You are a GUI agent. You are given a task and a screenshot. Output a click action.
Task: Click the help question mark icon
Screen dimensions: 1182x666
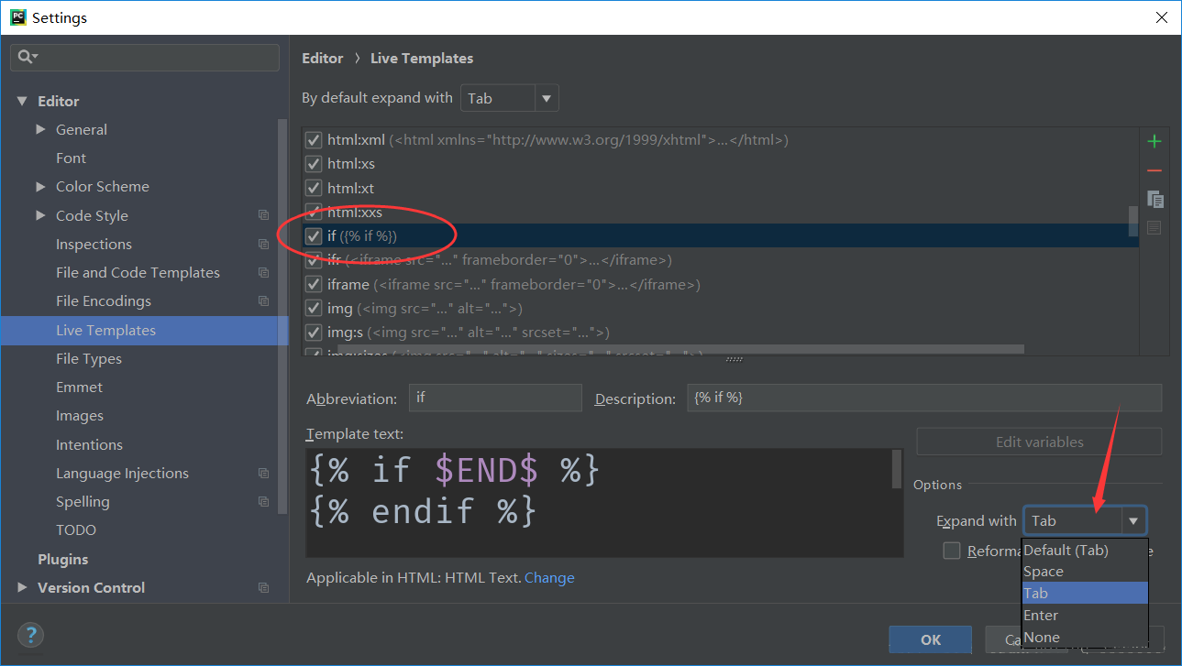point(30,635)
